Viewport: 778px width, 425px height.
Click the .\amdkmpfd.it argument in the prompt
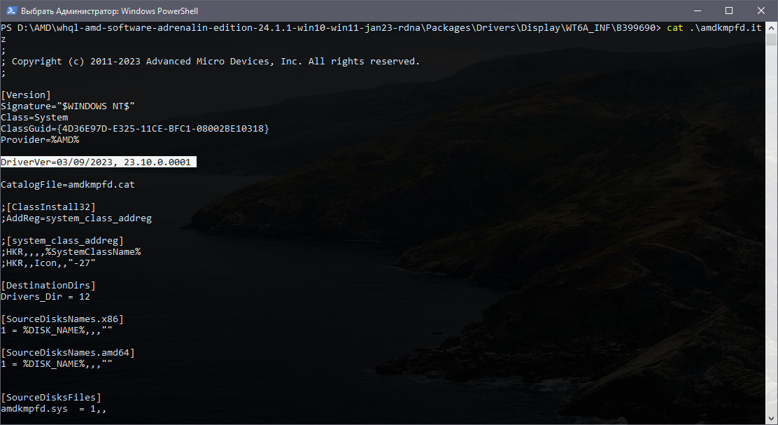click(726, 28)
